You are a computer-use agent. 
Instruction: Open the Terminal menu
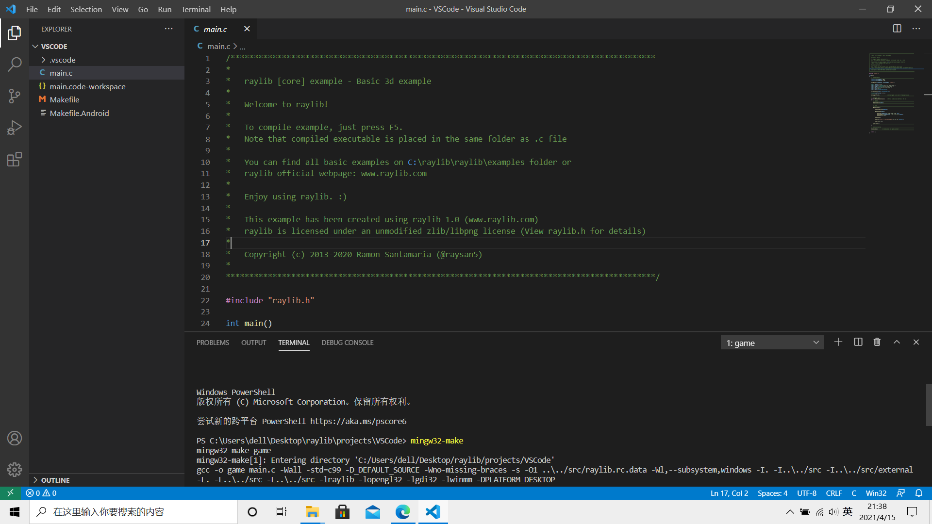click(196, 9)
